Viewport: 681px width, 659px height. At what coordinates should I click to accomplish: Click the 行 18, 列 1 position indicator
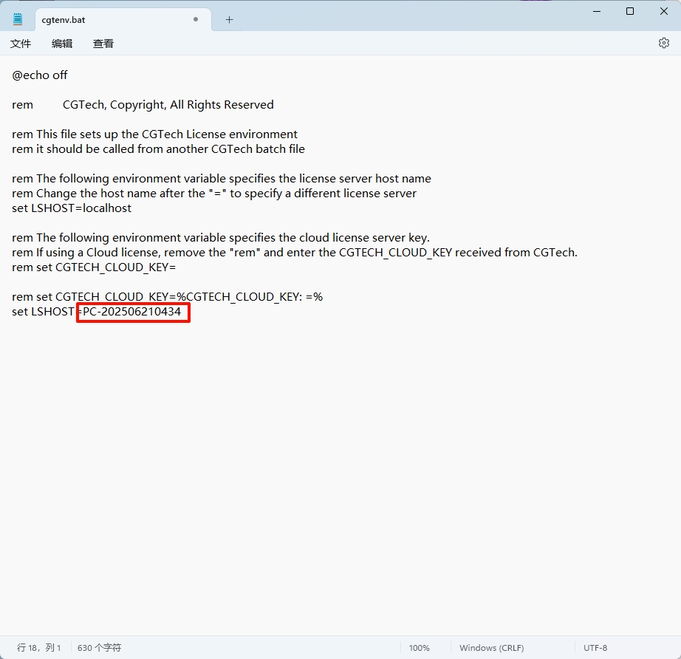pos(39,648)
